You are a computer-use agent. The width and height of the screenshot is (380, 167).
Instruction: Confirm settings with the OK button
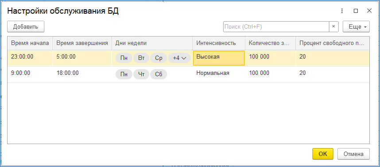tap(323, 154)
